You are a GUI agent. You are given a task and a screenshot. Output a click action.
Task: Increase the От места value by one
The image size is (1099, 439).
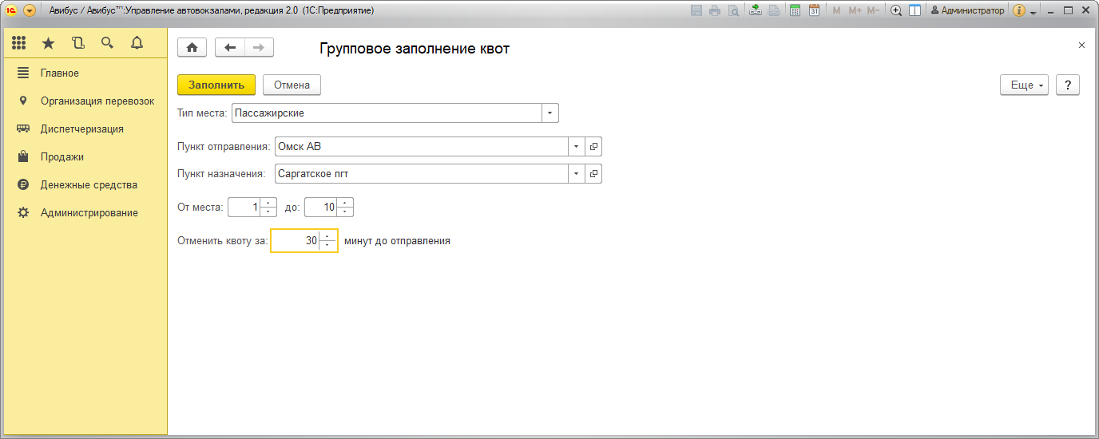point(268,203)
